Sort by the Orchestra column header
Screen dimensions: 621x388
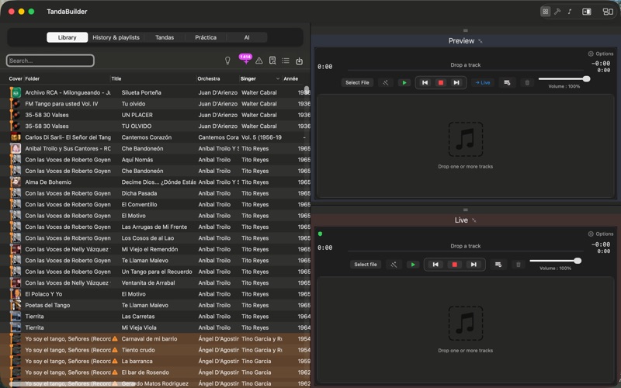coord(209,79)
